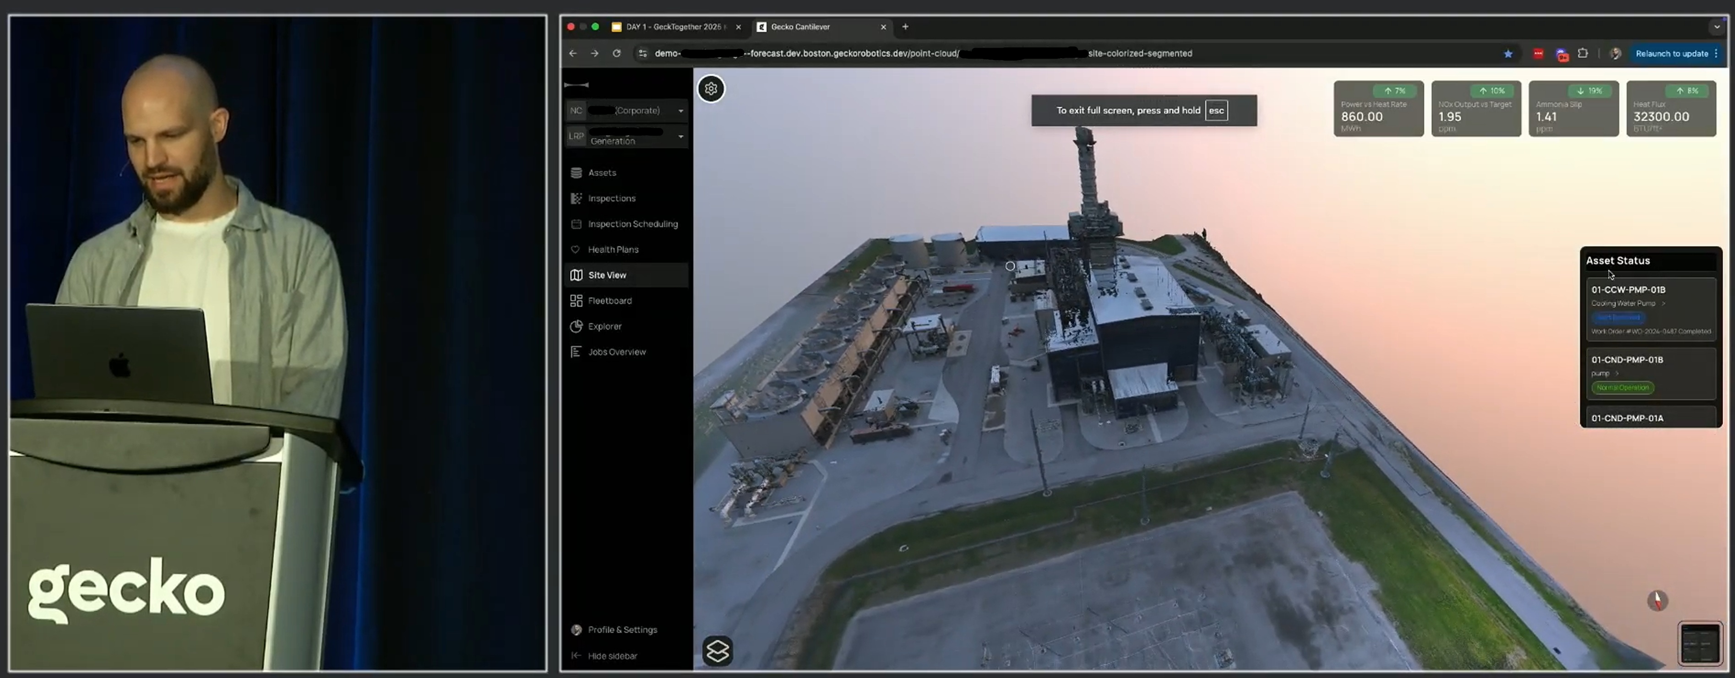1735x678 pixels.
Task: Click the layers stack icon
Action: 717,651
